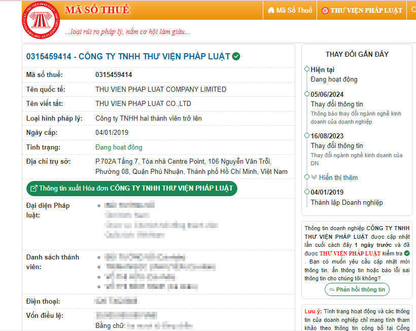Open Thông tin xuất Hóa đơn button
This screenshot has height=331, width=416.
[x=132, y=189]
